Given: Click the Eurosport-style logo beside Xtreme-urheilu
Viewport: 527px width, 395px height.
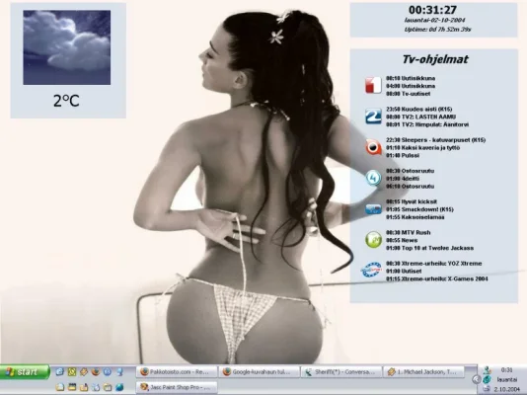Looking at the screenshot, I should click(371, 270).
